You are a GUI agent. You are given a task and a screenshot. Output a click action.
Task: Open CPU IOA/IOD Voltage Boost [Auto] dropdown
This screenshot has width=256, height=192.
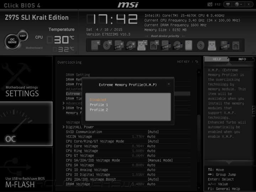tap(153, 179)
